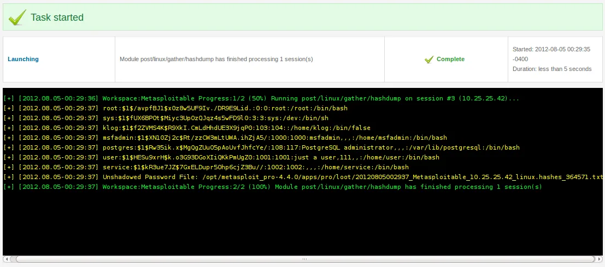Image resolution: width=605 pixels, height=267 pixels.
Task: Click the right arrow of the horizontal scrollbar
Action: coord(599,259)
